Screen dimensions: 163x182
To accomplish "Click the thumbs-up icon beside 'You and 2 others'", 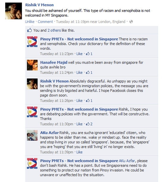I will [29, 30].
